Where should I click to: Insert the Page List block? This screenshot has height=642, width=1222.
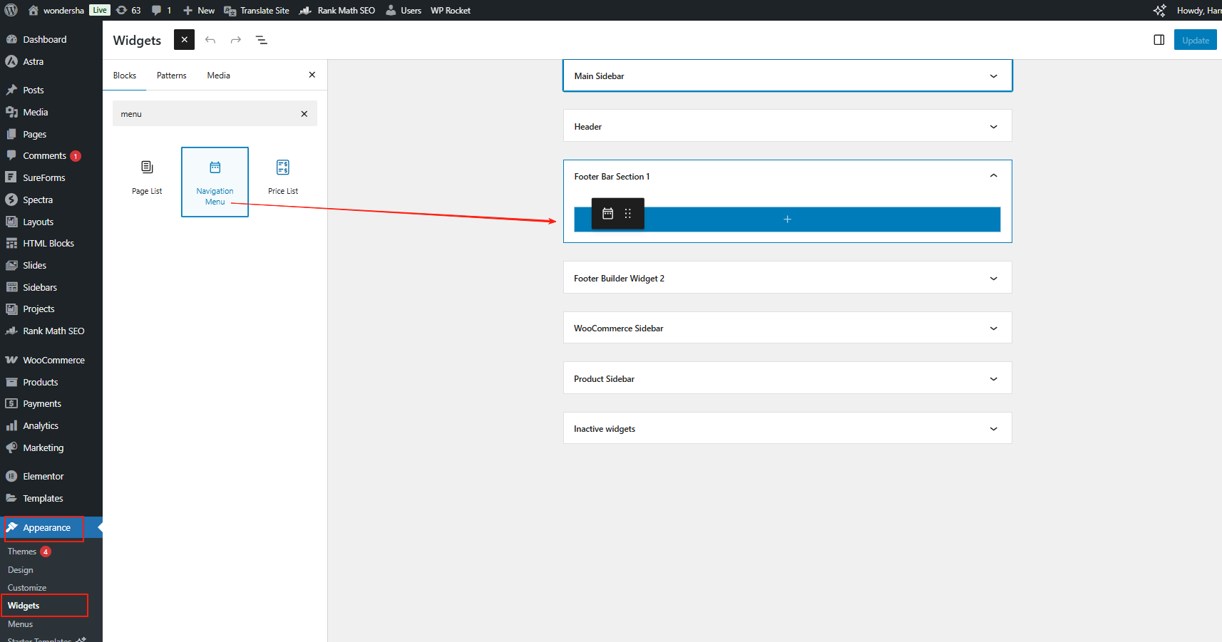click(147, 177)
